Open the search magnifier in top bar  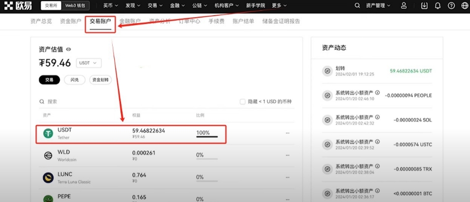click(357, 5)
